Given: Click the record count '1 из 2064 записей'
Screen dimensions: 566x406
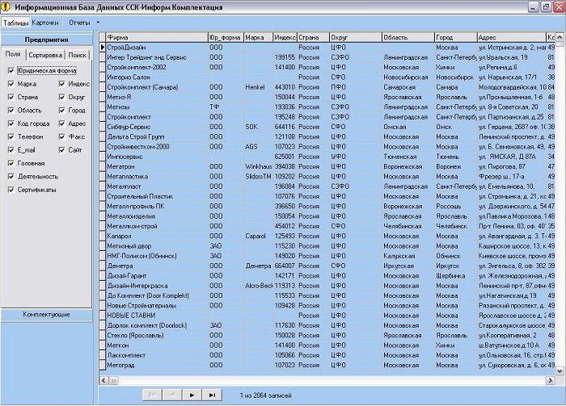Looking at the screenshot, I should tap(266, 396).
